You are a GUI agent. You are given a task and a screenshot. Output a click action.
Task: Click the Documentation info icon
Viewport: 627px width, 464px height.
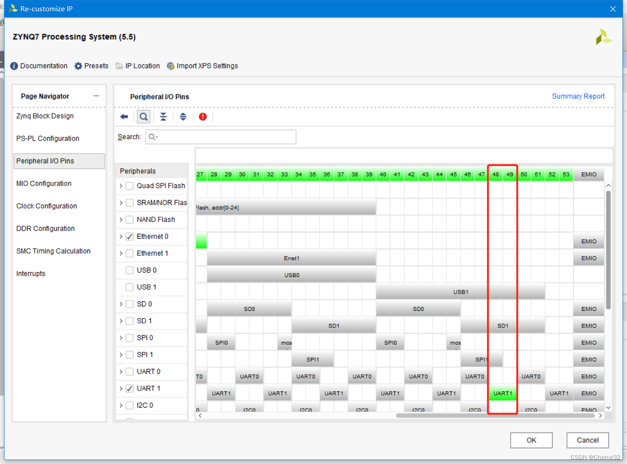coord(14,66)
